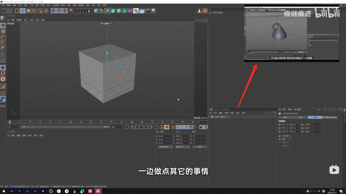
Task: Open Edit Render Settings
Action: pyautogui.click(x=89, y=11)
